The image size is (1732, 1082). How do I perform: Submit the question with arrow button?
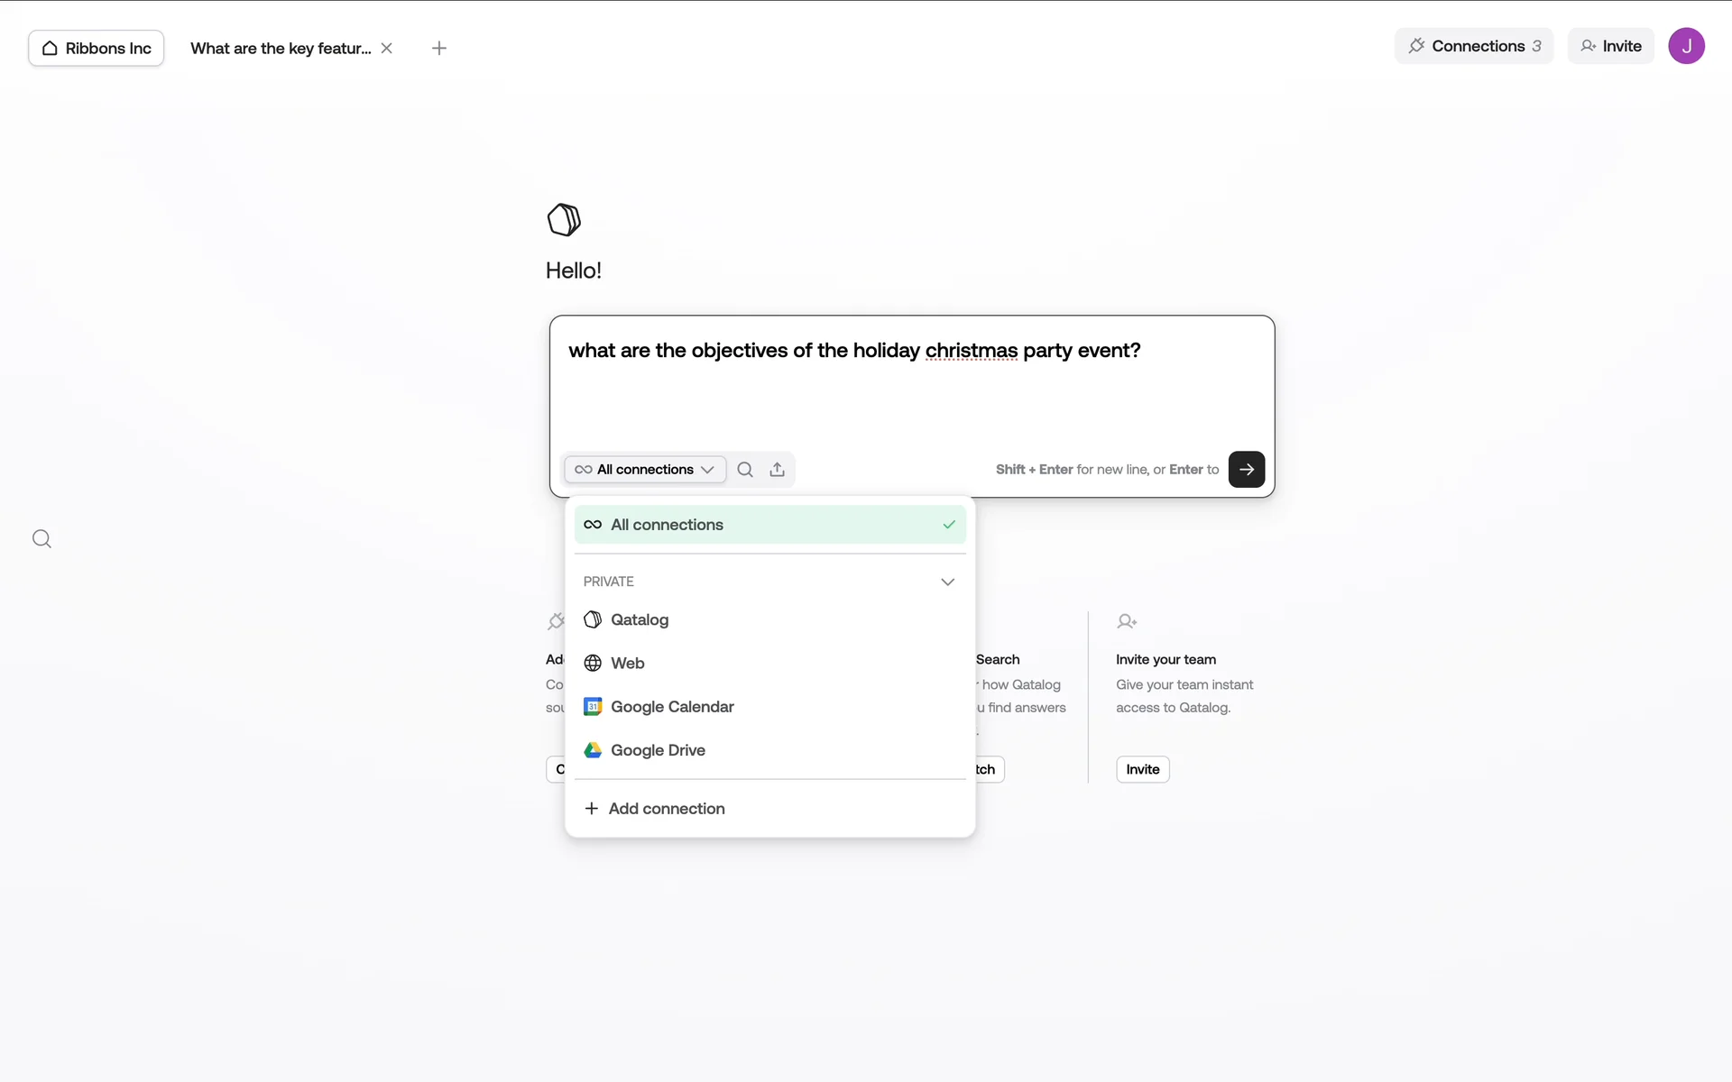click(1246, 469)
